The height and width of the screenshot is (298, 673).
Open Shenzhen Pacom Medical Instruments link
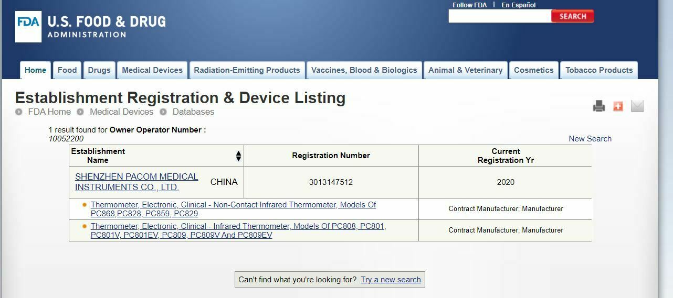[x=136, y=182]
